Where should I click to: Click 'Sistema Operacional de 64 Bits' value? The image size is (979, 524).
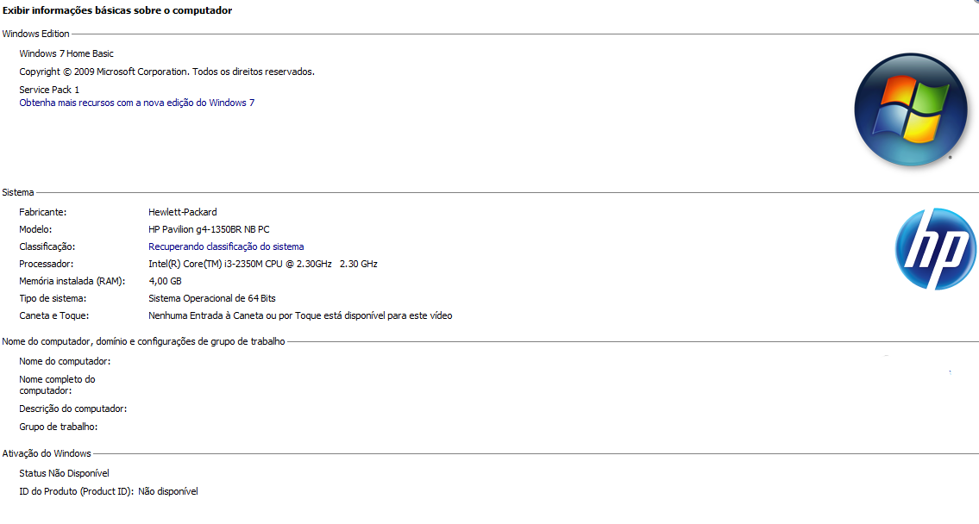tap(212, 299)
